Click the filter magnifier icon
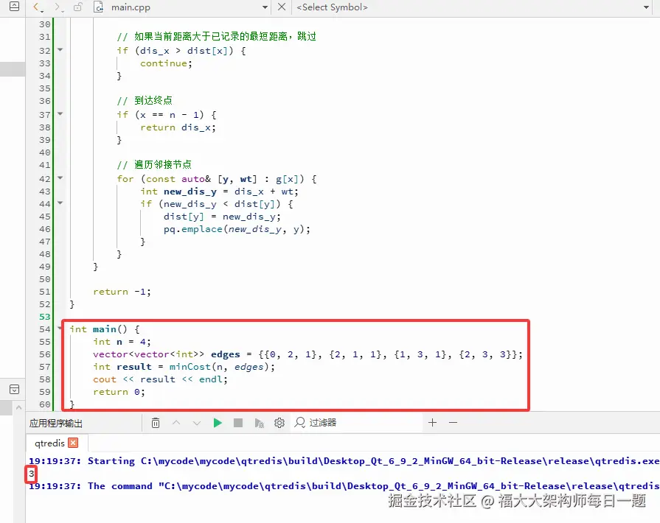The height and width of the screenshot is (523, 660). pyautogui.click(x=299, y=423)
